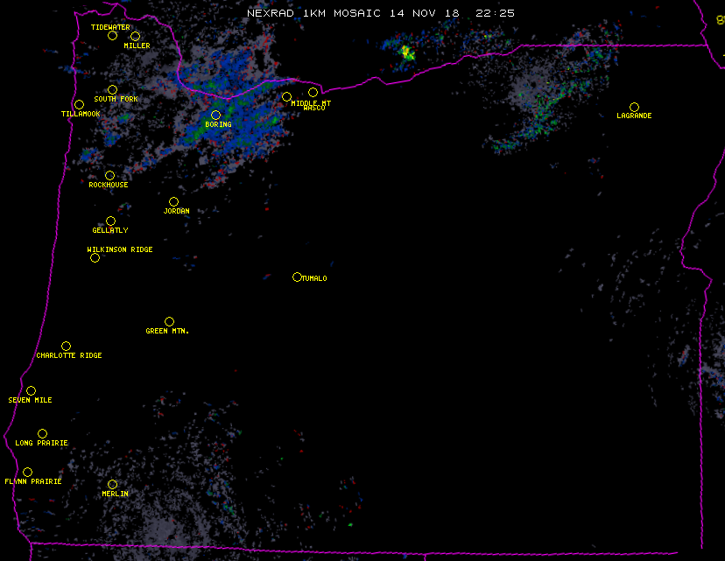Click the Merlin station circle marker

click(x=112, y=485)
